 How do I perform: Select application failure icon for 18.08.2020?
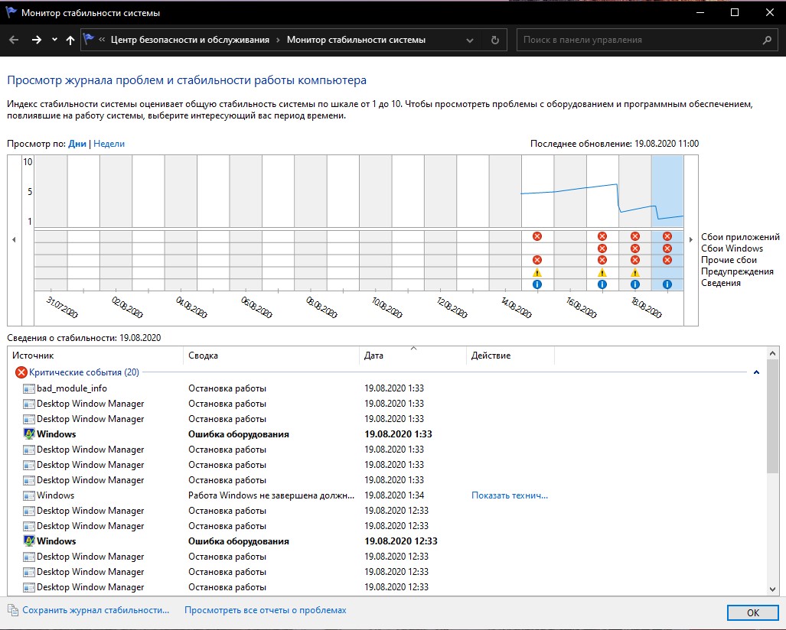tap(635, 236)
